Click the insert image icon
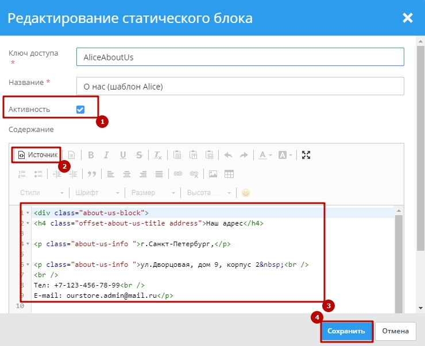Image resolution: width=425 pixels, height=346 pixels. click(x=213, y=174)
